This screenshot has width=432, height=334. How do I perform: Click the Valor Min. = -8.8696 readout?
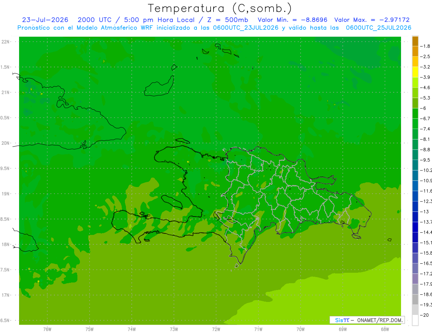coord(293,20)
